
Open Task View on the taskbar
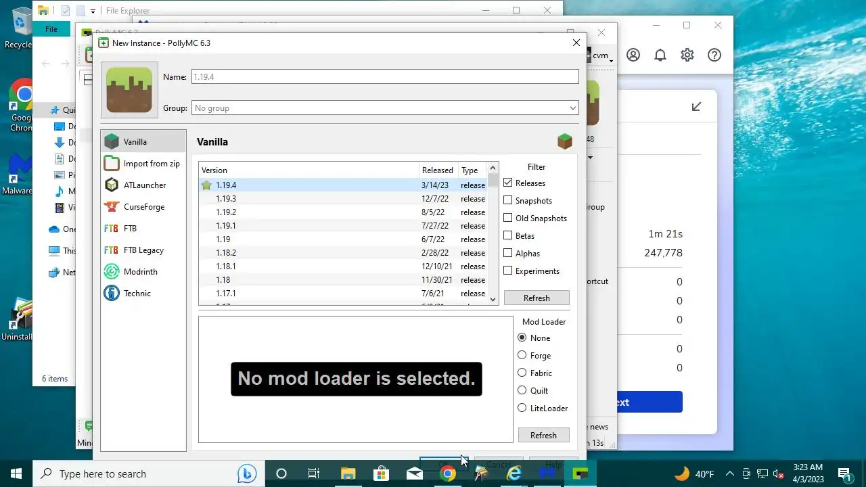click(x=314, y=473)
